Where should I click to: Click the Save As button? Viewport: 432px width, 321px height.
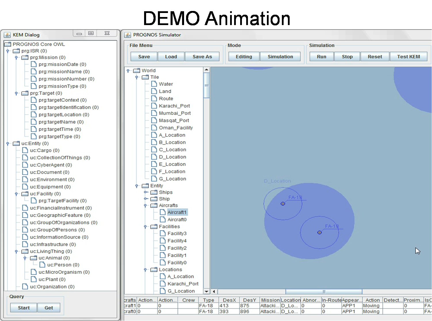click(202, 57)
